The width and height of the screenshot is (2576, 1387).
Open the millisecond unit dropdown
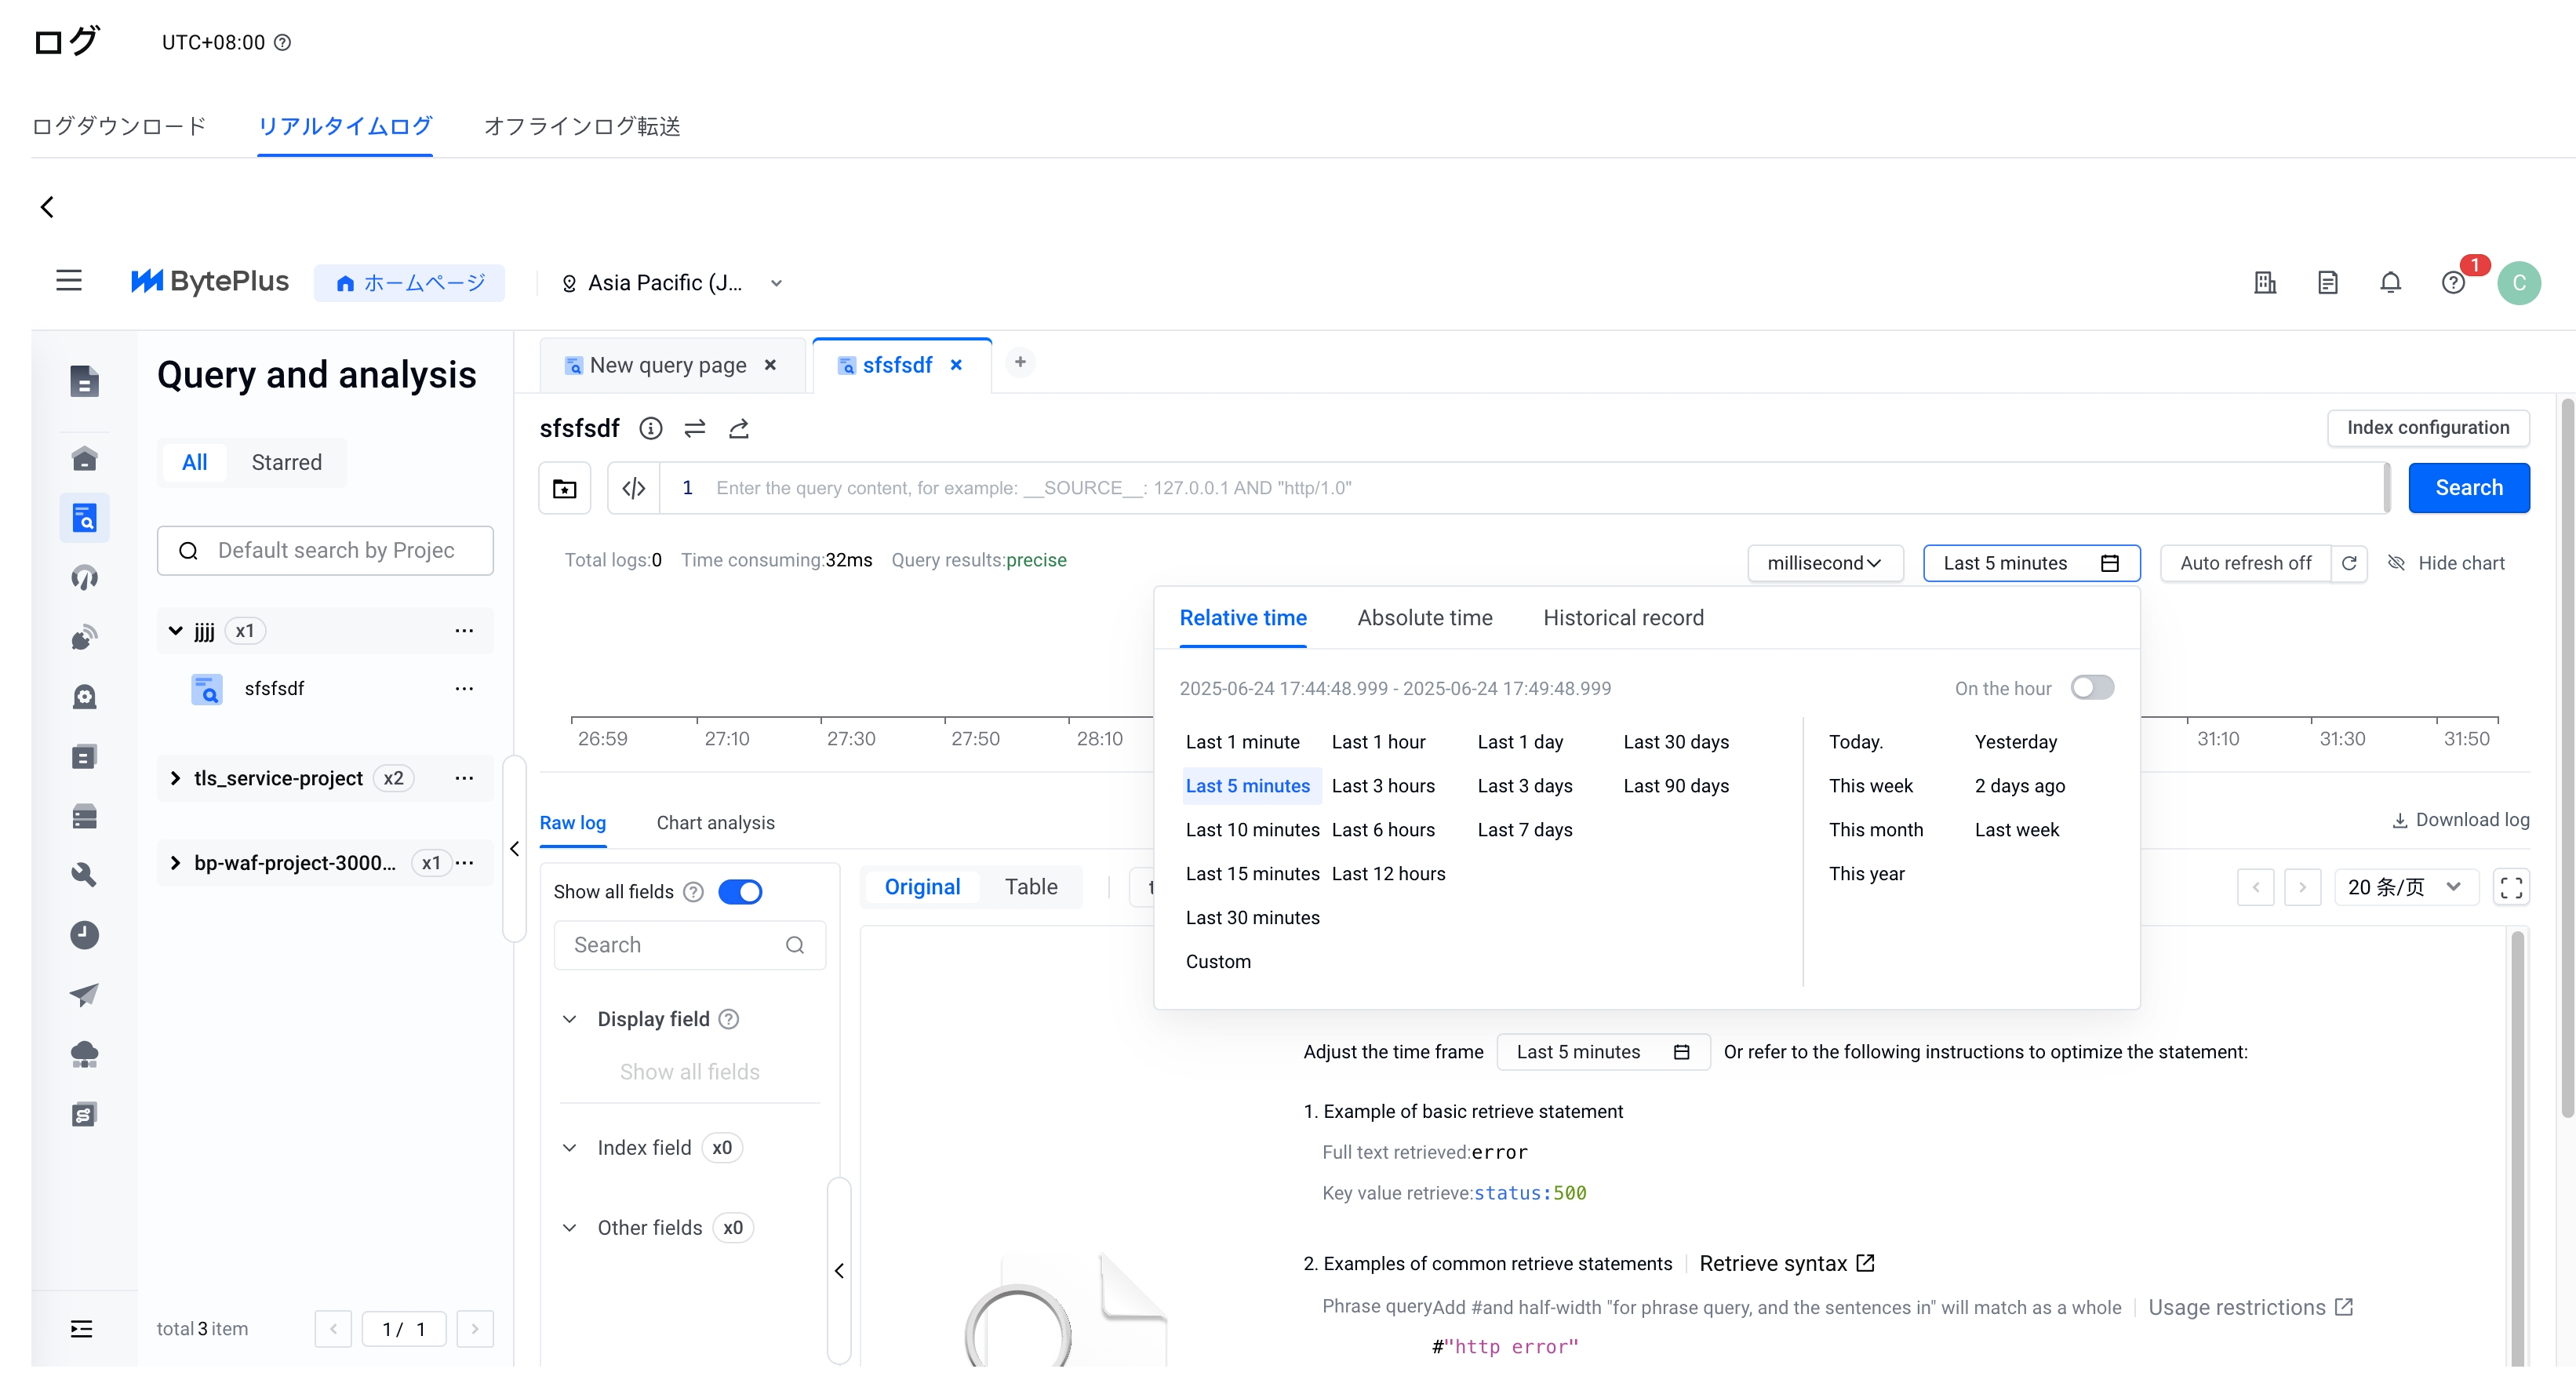click(x=1824, y=563)
